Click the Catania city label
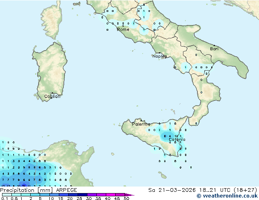 (x=177, y=140)
